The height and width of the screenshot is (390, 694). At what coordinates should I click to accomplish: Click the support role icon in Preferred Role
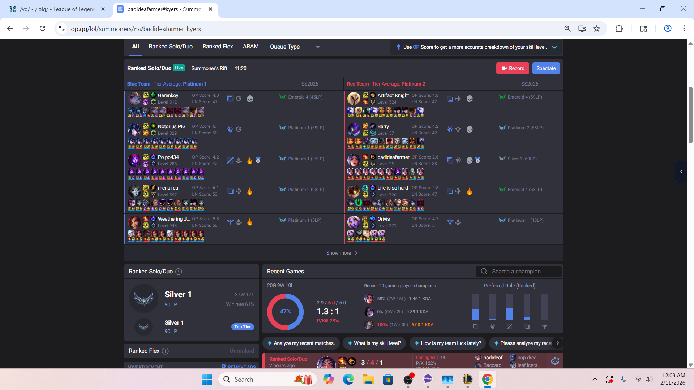click(544, 326)
